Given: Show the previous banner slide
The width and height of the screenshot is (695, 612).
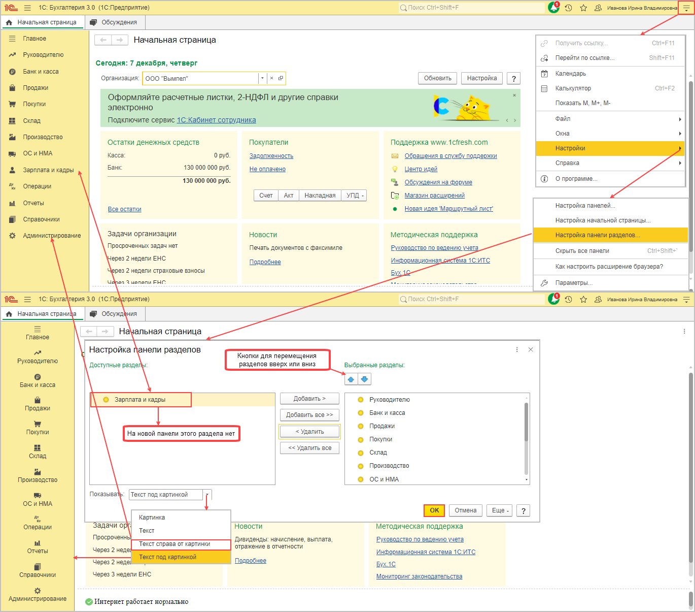Looking at the screenshot, I should click(506, 120).
